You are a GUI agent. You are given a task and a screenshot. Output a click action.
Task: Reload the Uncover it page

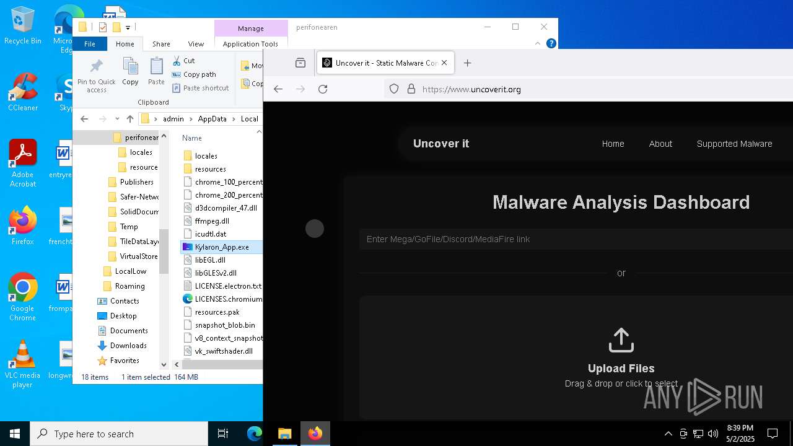tap(323, 89)
